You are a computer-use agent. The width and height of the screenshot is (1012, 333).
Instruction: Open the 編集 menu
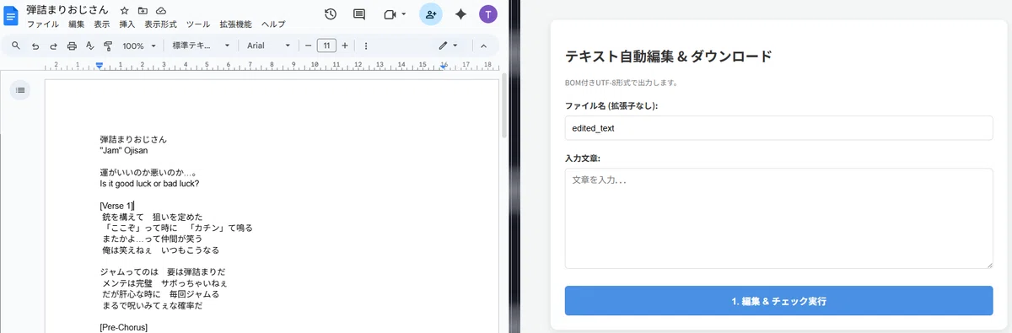[x=76, y=24]
